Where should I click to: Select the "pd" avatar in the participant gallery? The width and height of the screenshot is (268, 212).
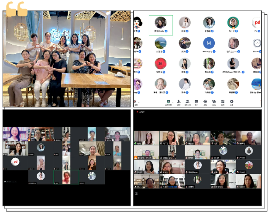tap(257, 23)
